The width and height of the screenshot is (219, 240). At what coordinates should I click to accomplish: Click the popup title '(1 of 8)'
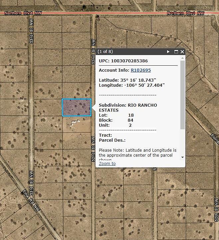pyautogui.click(x=106, y=52)
